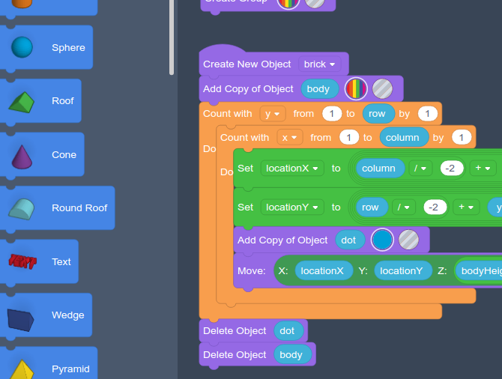
Task: Click the row variable in y loop
Action: point(378,114)
